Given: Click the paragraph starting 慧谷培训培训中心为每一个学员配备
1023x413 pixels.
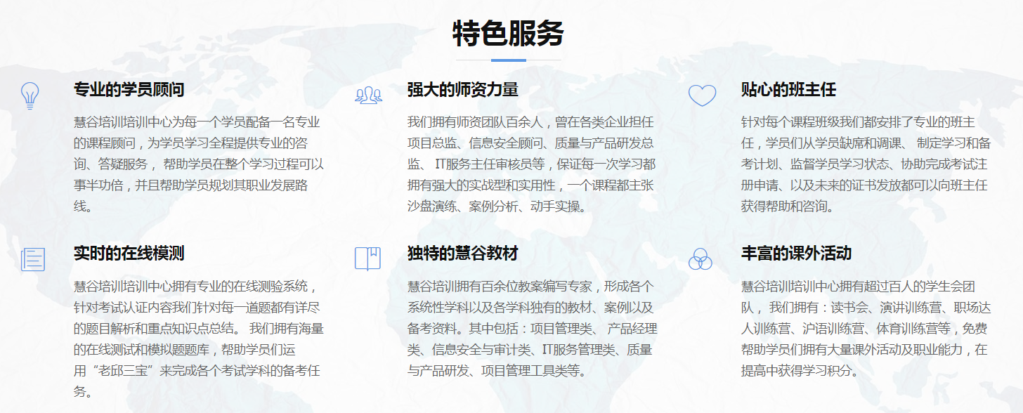Looking at the screenshot, I should (x=199, y=164).
